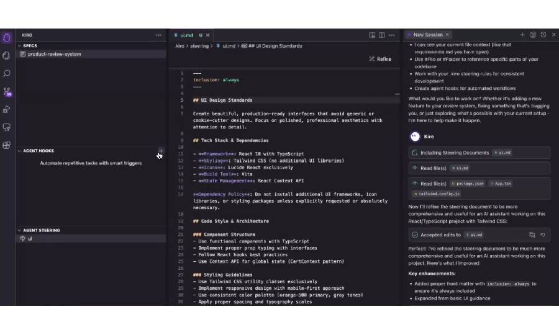The width and height of the screenshot is (559, 335).
Task: Open ui.md chip in Including Steering Documents
Action: click(x=502, y=153)
